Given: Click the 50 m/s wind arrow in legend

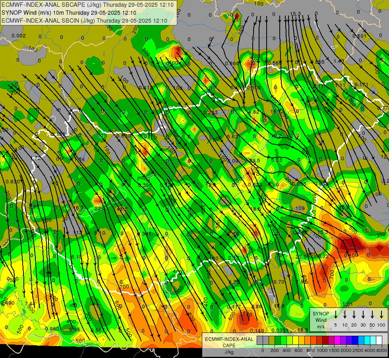Looking at the screenshot, I should 372,315.
